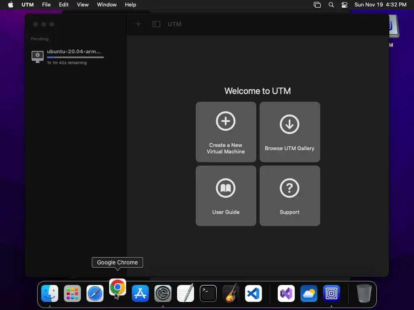Screen dimensions: 414x310
Task: Open Finder from the Dock
Action: [x=50, y=293]
